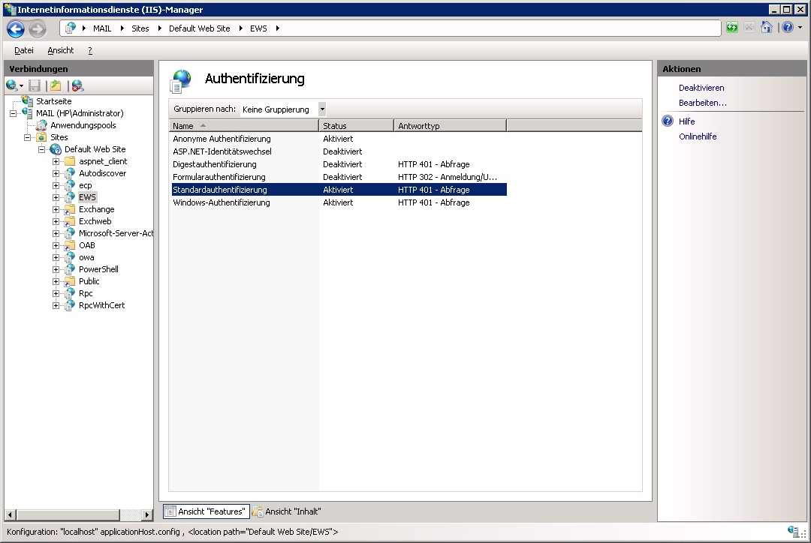Viewport: 811px width, 543px height.
Task: Click the folder-up icon in Verbindungen toolbar
Action: (55, 85)
